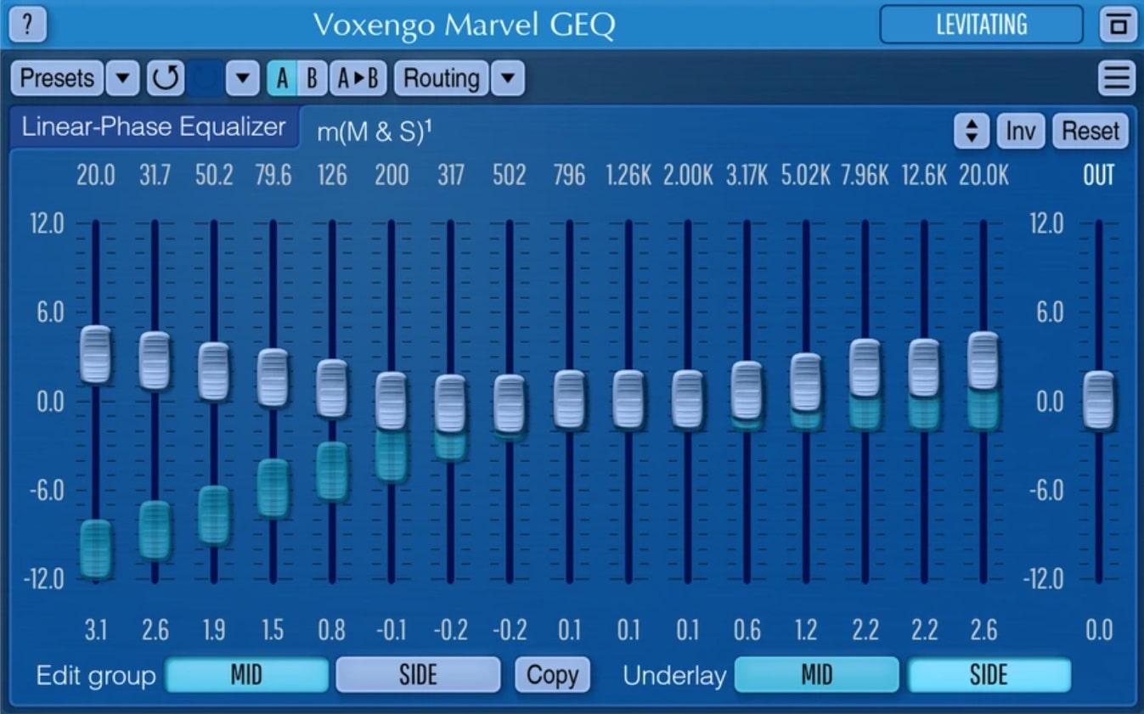The width and height of the screenshot is (1144, 714).
Task: Click the window size icon in the title bar
Action: click(1117, 25)
